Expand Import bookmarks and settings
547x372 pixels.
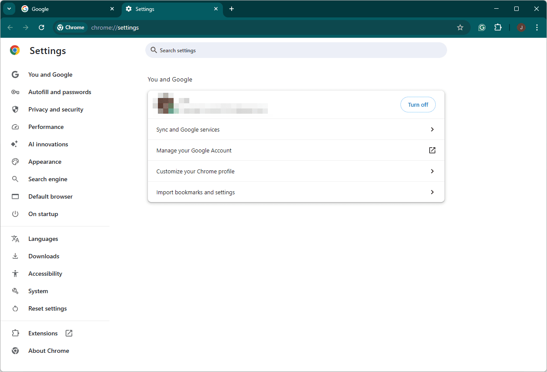[296, 192]
